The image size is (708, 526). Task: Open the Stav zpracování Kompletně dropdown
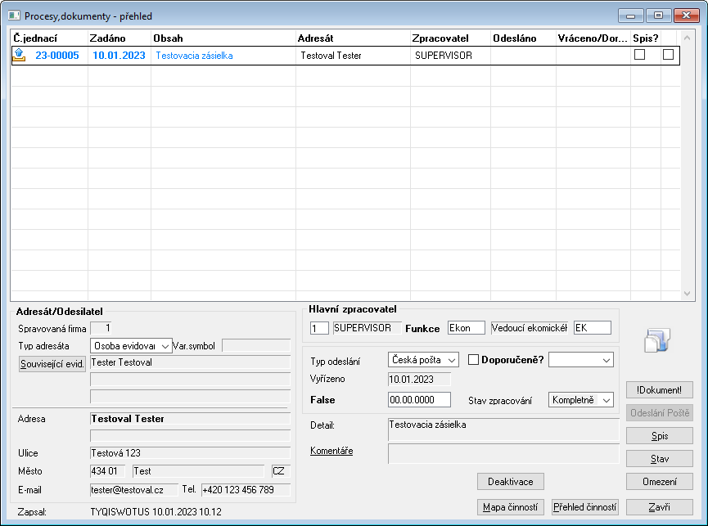pyautogui.click(x=581, y=400)
